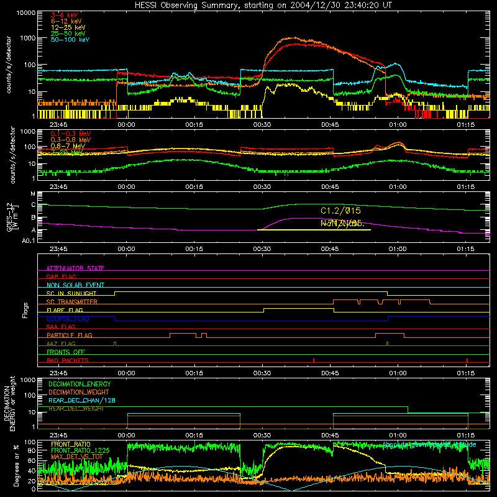Select the 23:45 time label under top panel
Viewport: 497px width, 497px height.
[58, 125]
